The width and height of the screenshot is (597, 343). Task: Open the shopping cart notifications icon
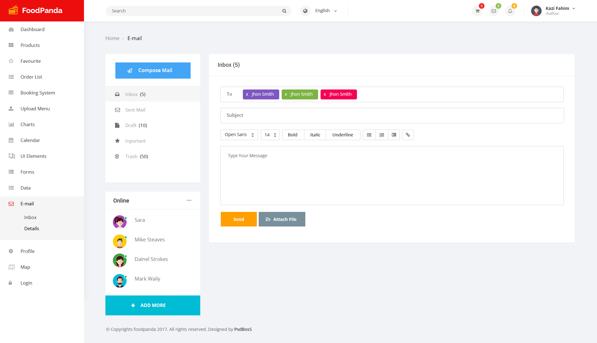477,11
